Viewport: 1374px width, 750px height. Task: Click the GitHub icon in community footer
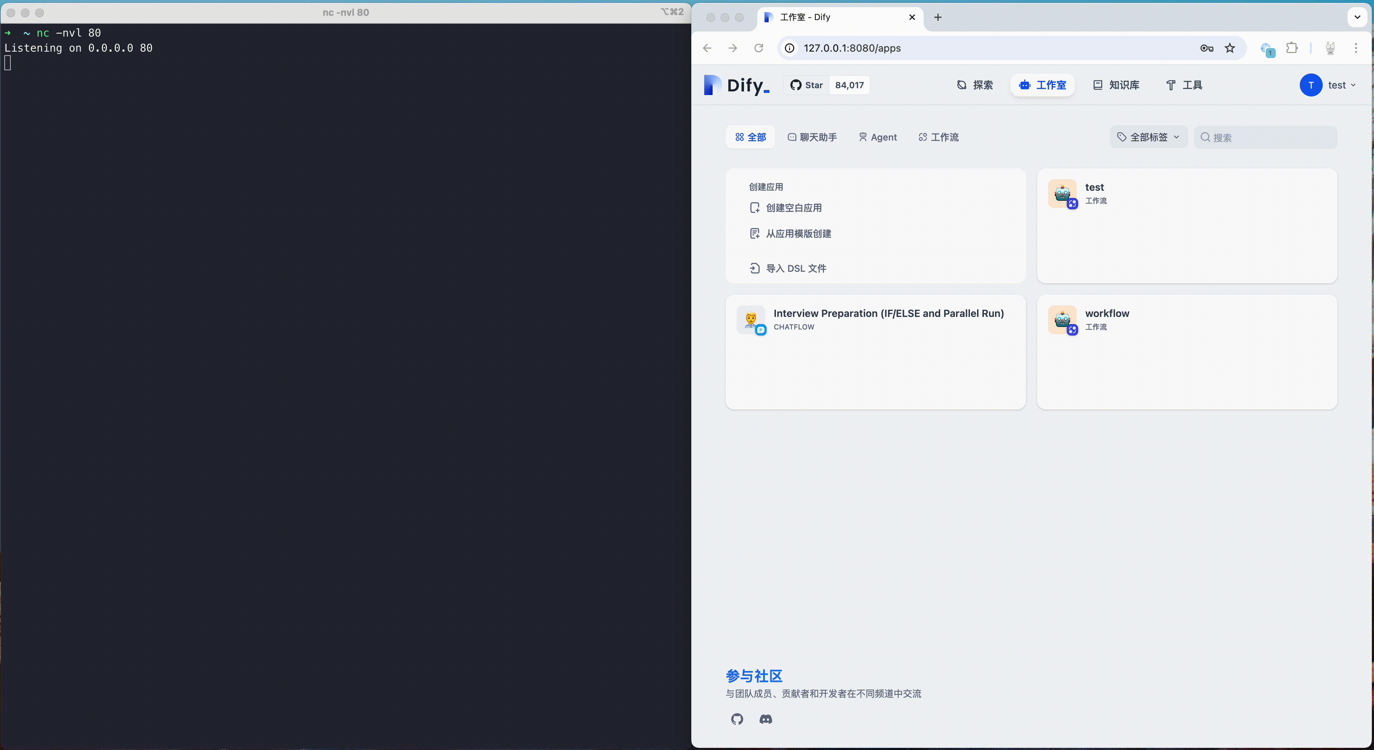(736, 719)
